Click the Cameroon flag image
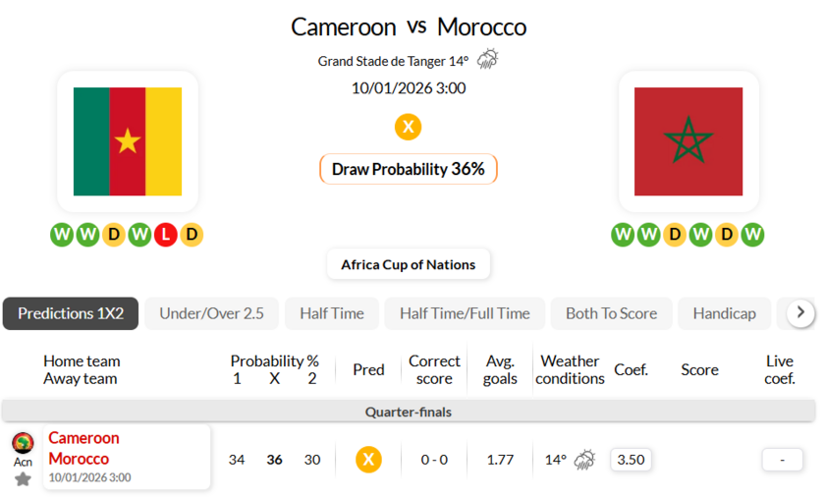Image resolution: width=825 pixels, height=499 pixels. click(128, 141)
